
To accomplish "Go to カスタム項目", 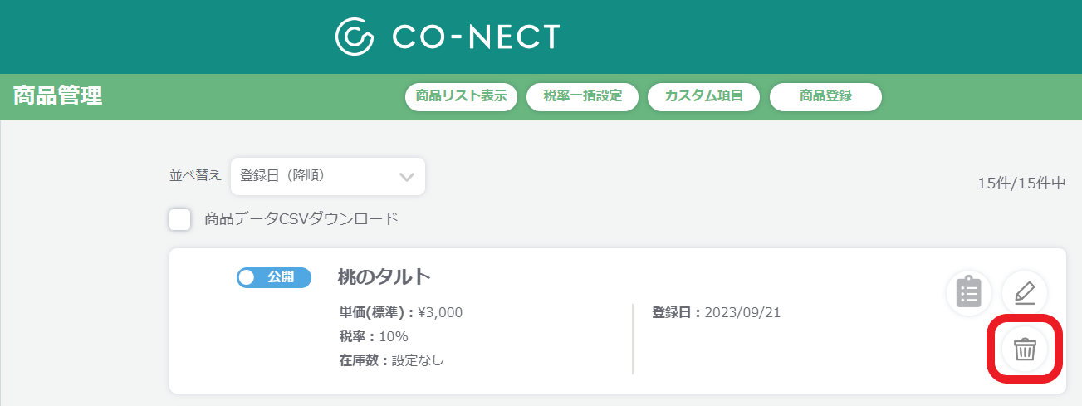I will point(704,96).
